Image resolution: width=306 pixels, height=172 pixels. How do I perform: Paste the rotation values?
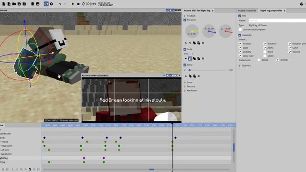(x=199, y=43)
